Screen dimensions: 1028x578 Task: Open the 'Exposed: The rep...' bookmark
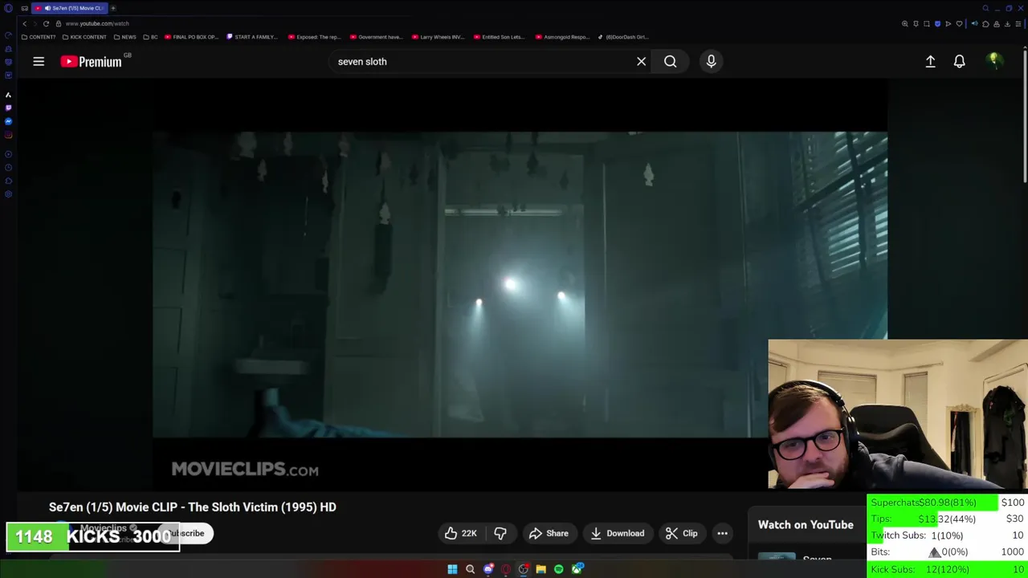click(314, 37)
